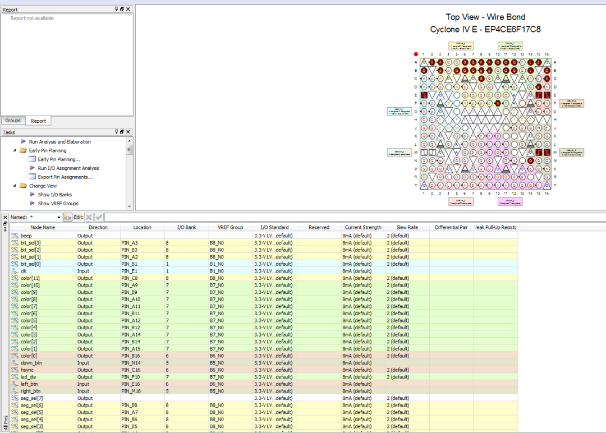Open the Named filter dropdown
The image size is (606, 433).
coord(58,217)
